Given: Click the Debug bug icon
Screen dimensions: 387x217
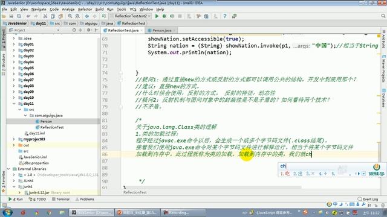Looking at the screenshot, I should click(164, 16).
